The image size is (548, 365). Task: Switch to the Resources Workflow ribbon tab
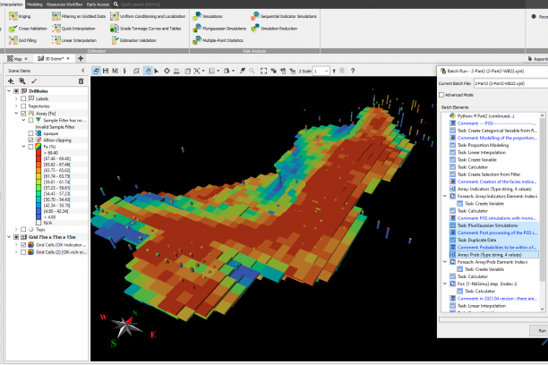(x=64, y=4)
